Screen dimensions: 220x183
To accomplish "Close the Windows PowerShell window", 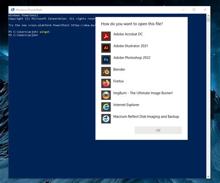I will coord(205,10).
